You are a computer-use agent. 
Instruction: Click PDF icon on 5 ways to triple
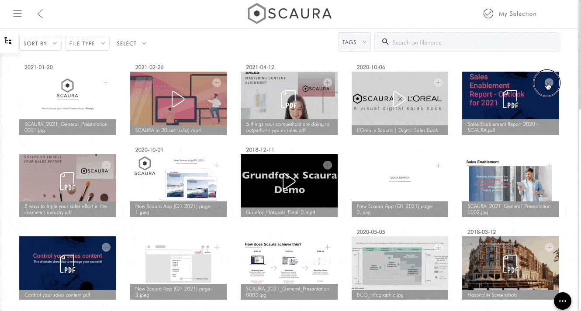[x=67, y=182]
